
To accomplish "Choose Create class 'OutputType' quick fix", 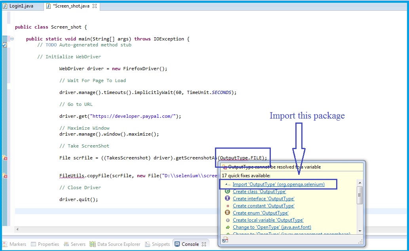I will 259,192.
